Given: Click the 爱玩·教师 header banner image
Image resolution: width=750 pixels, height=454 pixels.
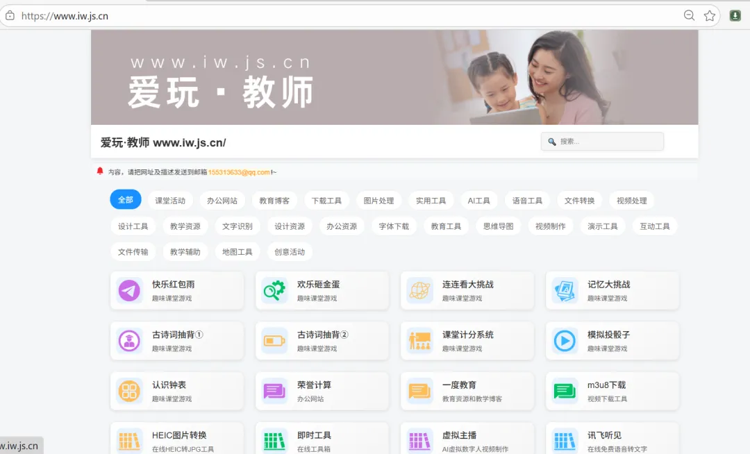Looking at the screenshot, I should [394, 78].
